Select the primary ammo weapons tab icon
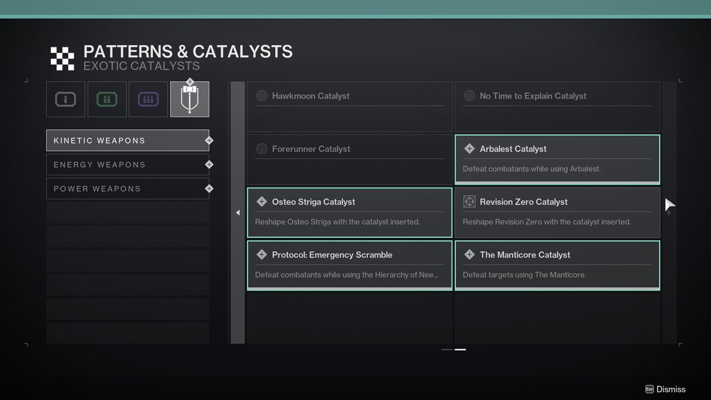Viewport: 711px width, 400px height. tap(66, 99)
